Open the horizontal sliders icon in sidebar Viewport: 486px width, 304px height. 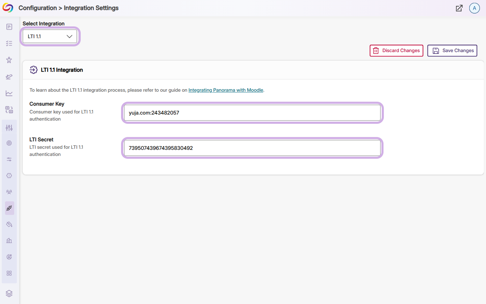pos(9,159)
